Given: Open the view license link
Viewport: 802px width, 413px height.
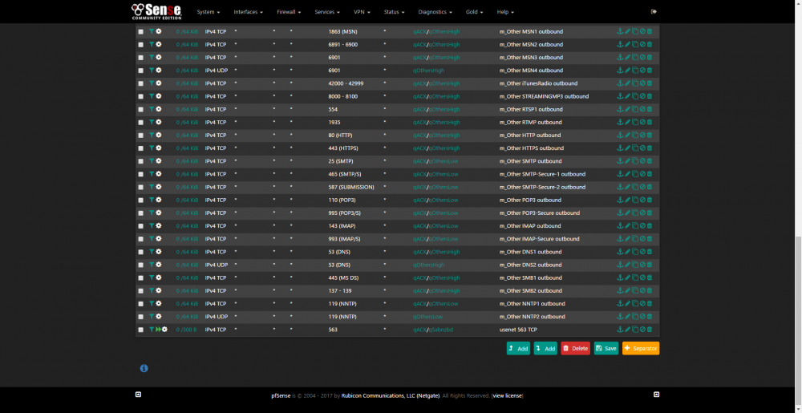Looking at the screenshot, I should coord(507,395).
